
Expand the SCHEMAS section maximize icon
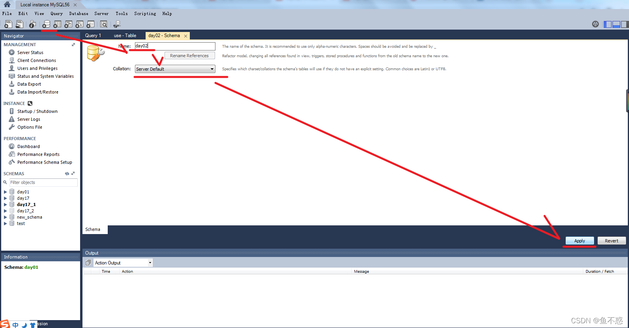(x=73, y=173)
